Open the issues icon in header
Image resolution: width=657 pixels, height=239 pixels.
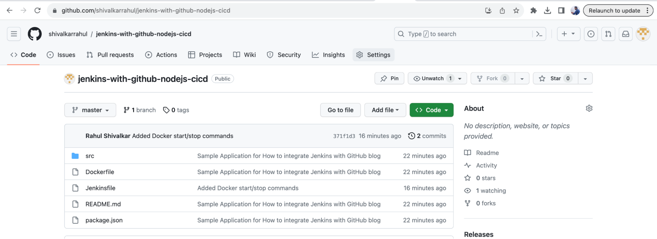pyautogui.click(x=591, y=34)
